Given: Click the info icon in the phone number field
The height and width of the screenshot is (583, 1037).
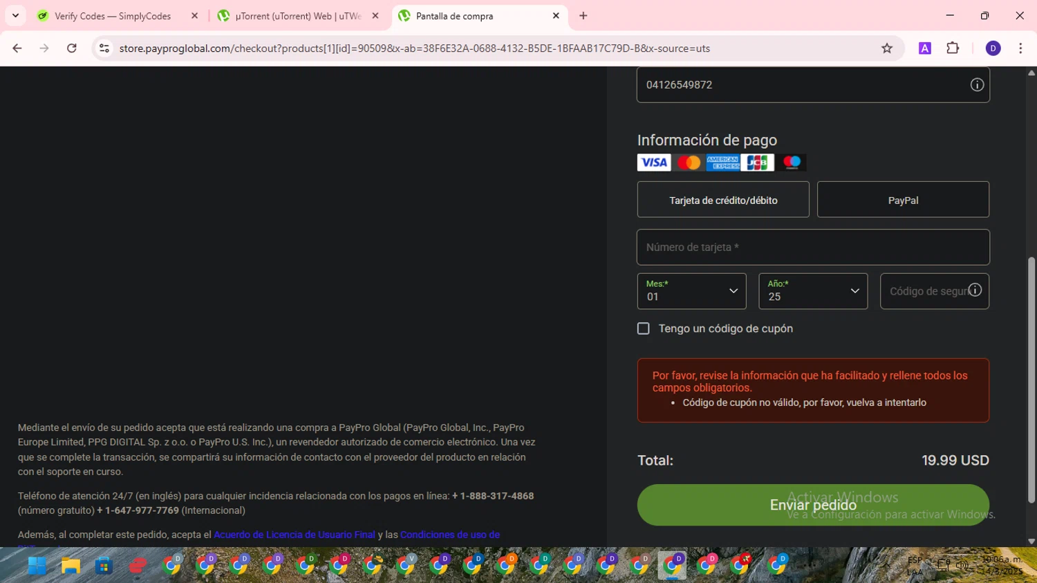Looking at the screenshot, I should (977, 84).
